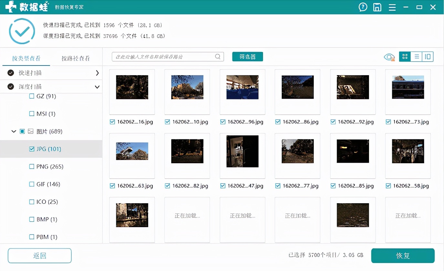The height and width of the screenshot is (271, 444).
Task: Check the PNG (265) file type checkbox
Action: pos(31,166)
